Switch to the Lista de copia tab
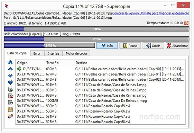 point(17,53)
